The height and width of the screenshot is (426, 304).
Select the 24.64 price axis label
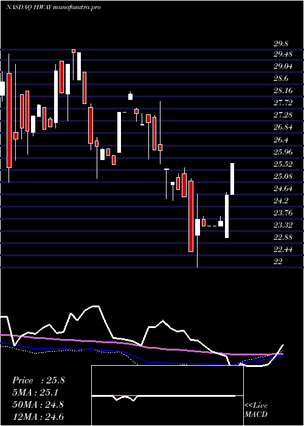(x=283, y=189)
